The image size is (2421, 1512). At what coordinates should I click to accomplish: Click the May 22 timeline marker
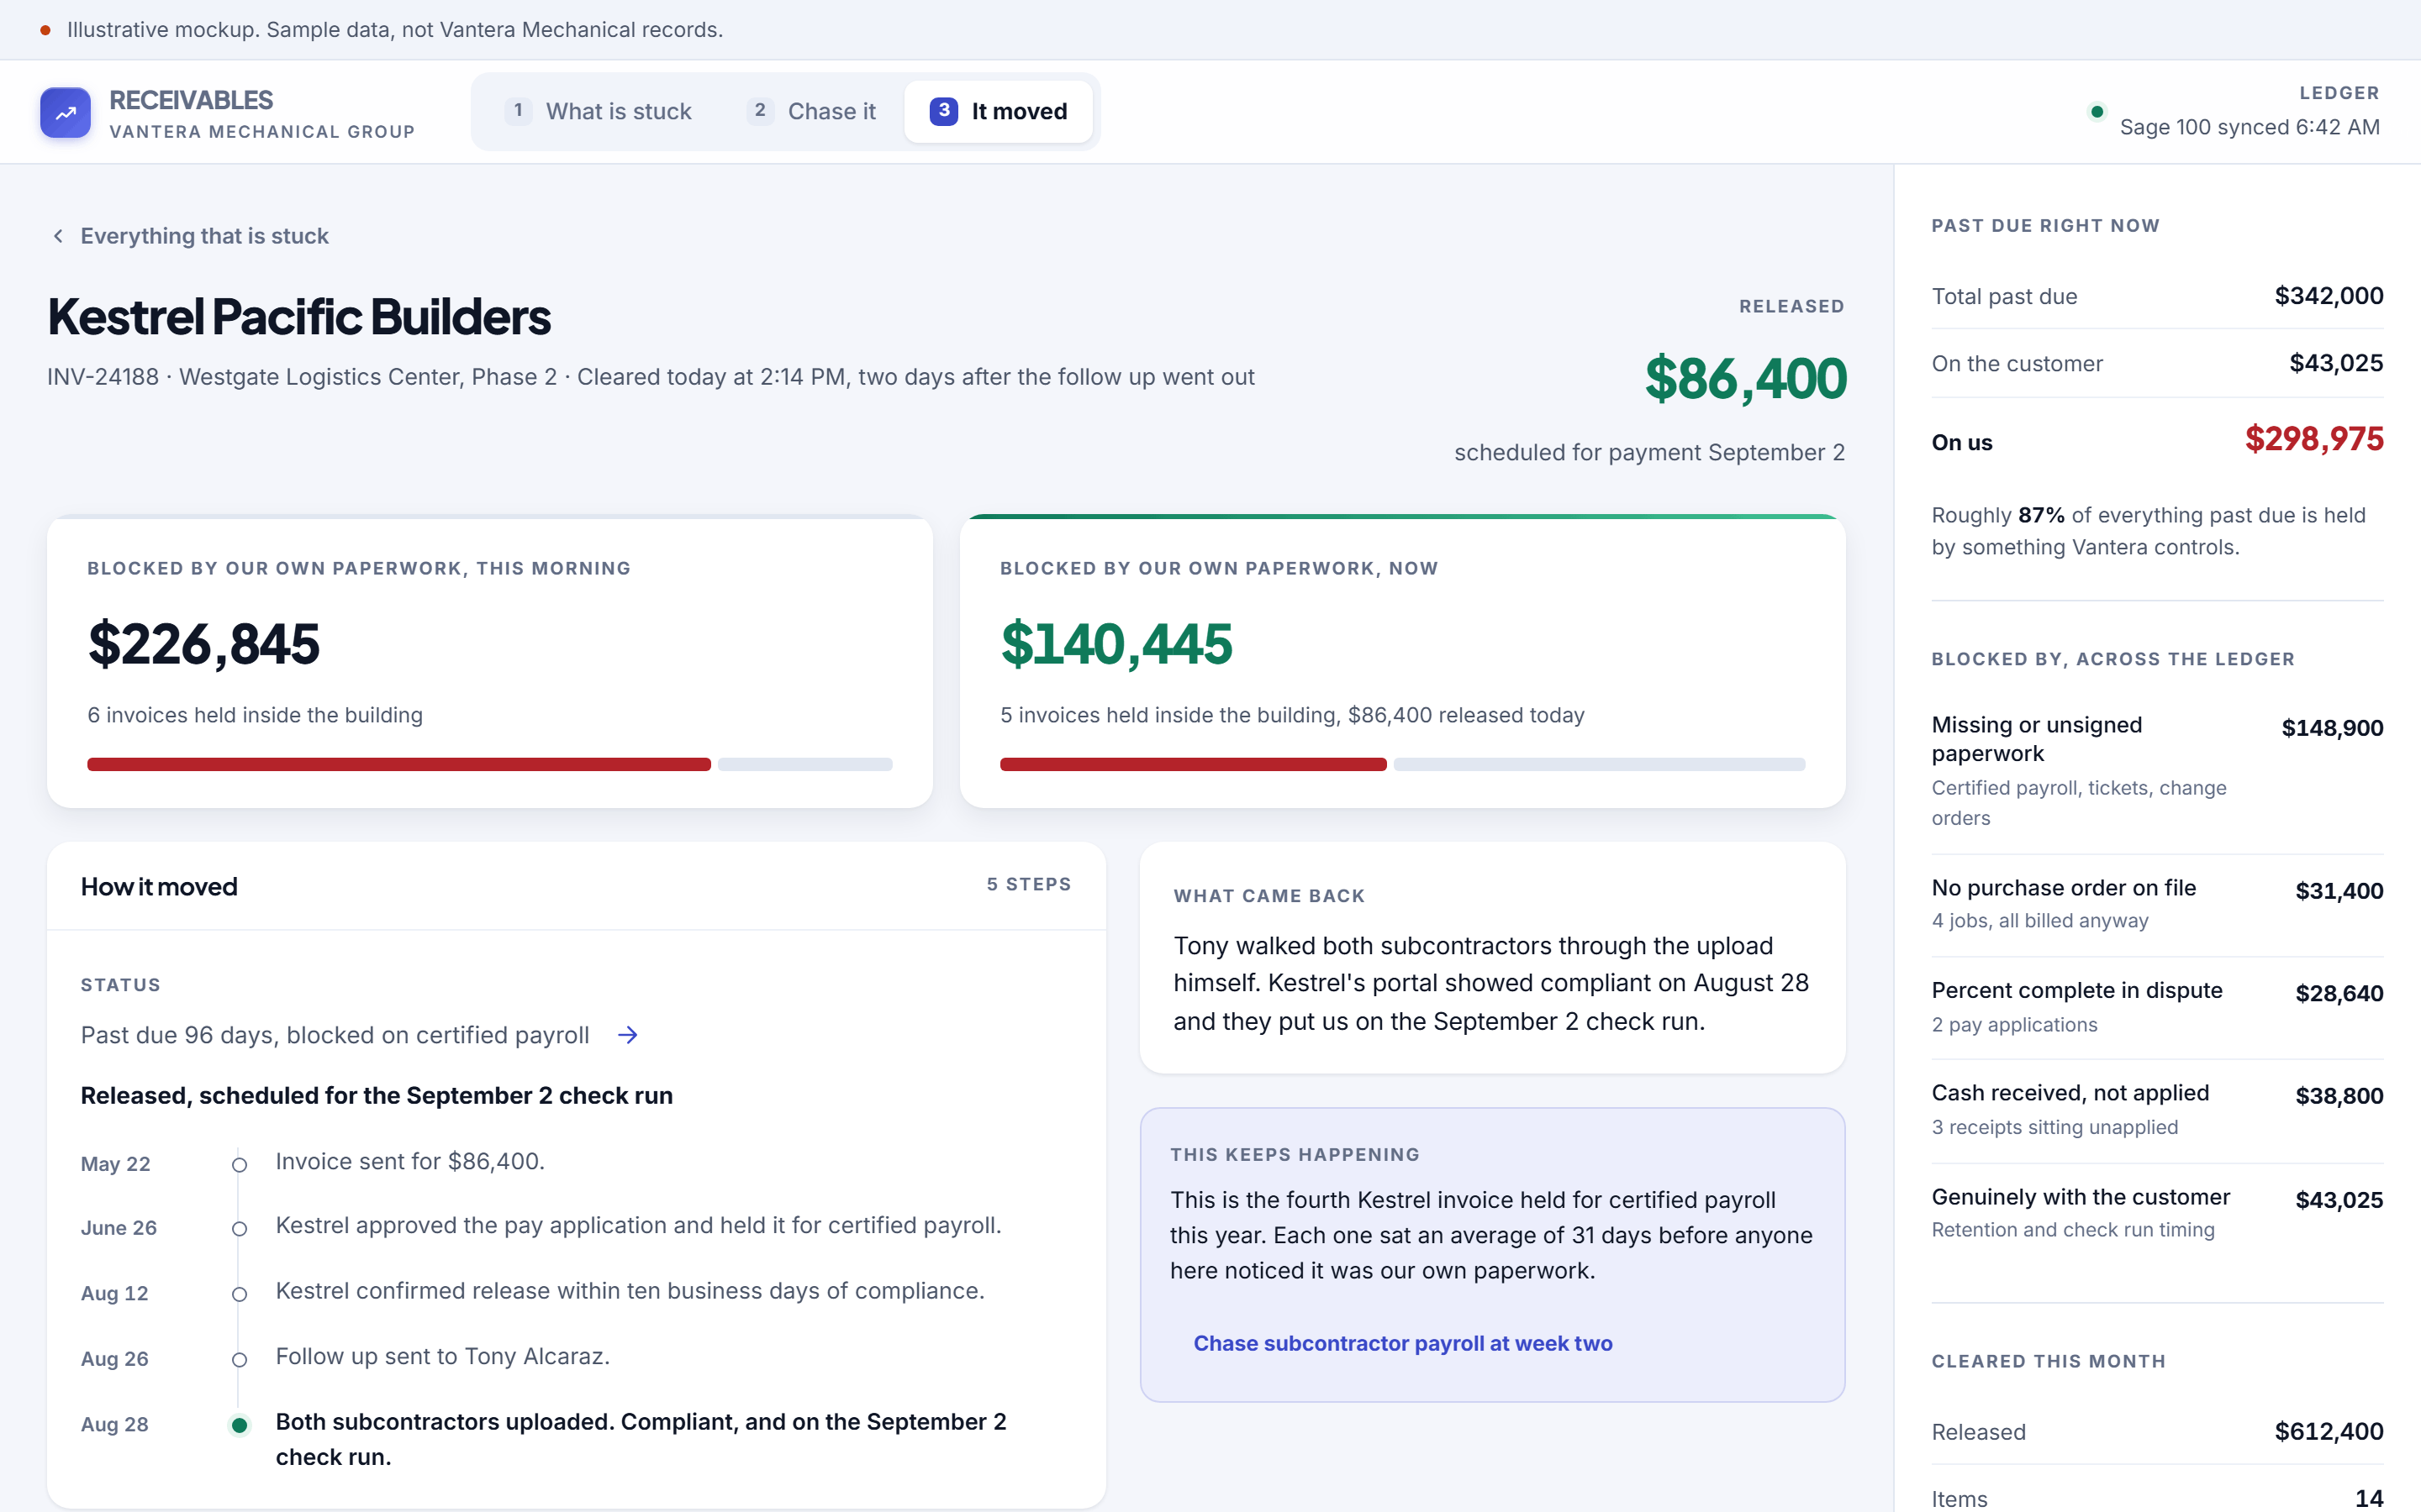[239, 1165]
